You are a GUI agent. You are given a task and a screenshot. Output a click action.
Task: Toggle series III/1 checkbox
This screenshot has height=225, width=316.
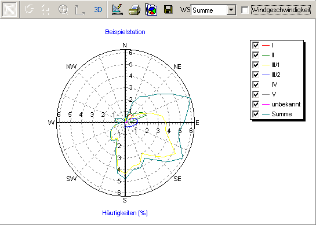point(256,65)
